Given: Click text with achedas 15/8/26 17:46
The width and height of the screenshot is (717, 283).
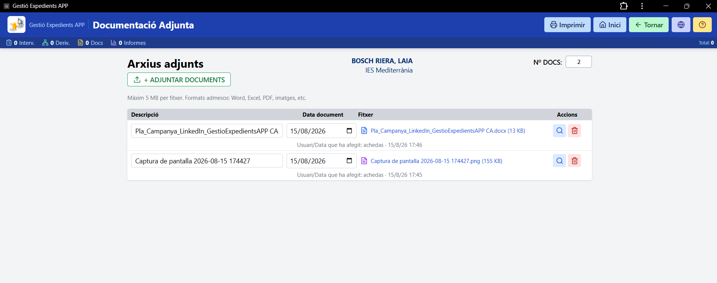Looking at the screenshot, I should point(360,145).
